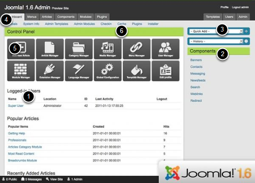Open 0 Messages in the status bar
The image size is (255, 183).
(31, 179)
